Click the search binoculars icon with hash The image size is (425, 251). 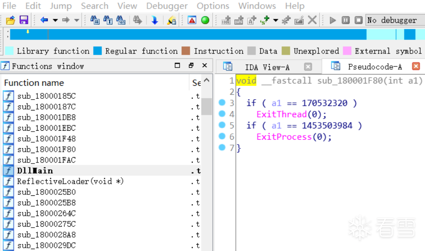95,20
